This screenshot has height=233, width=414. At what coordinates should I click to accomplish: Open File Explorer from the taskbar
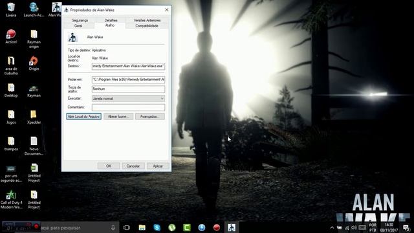tap(142, 227)
